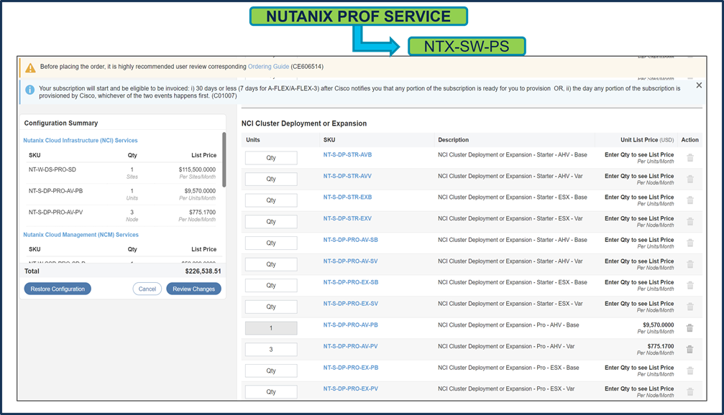
Task: Click trash icon for NT-S-DP-PRO-AV-SV row
Action: (689, 264)
